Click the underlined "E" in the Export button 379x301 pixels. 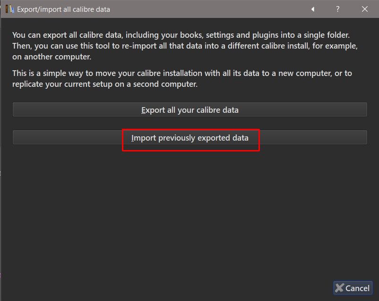[143, 110]
